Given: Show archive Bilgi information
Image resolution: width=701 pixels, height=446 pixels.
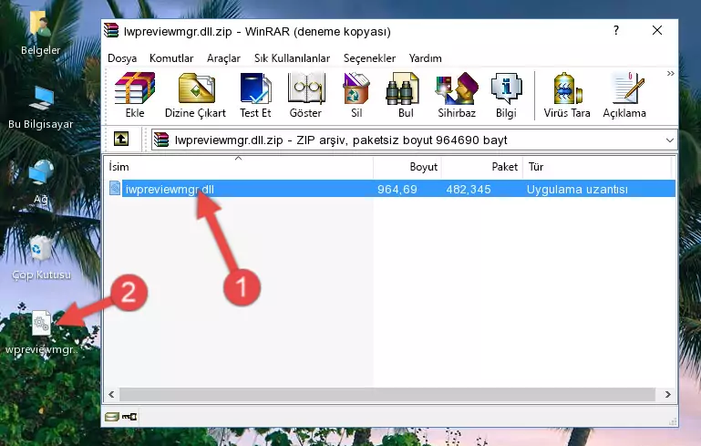Looking at the screenshot, I should click(506, 96).
